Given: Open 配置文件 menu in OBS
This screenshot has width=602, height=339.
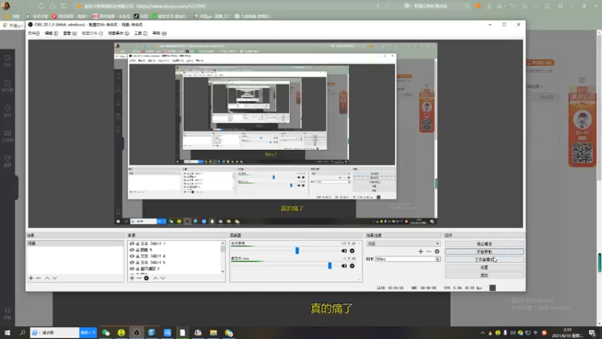Looking at the screenshot, I should pyautogui.click(x=92, y=33).
